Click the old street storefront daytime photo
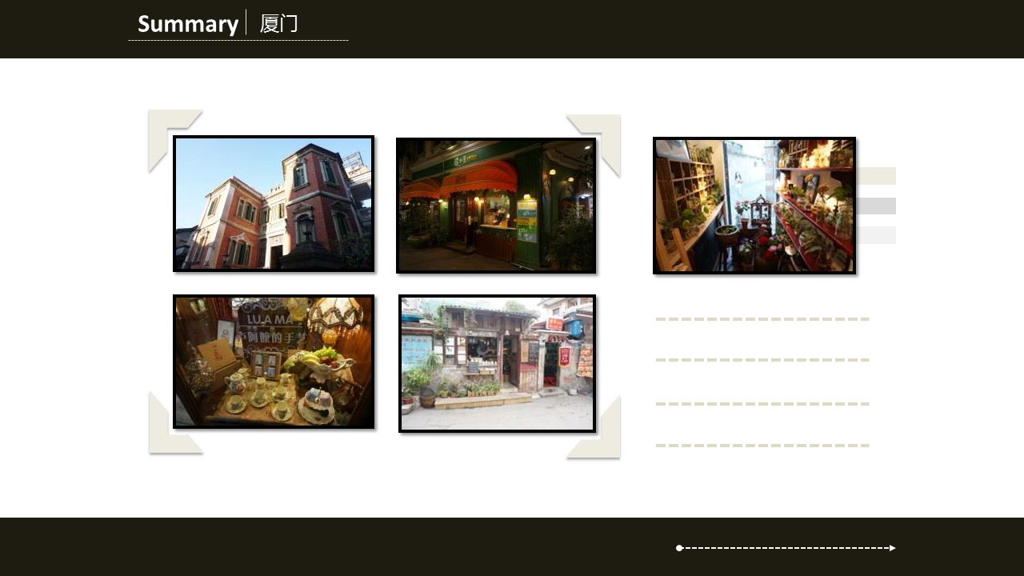This screenshot has width=1024, height=576. pos(497,363)
